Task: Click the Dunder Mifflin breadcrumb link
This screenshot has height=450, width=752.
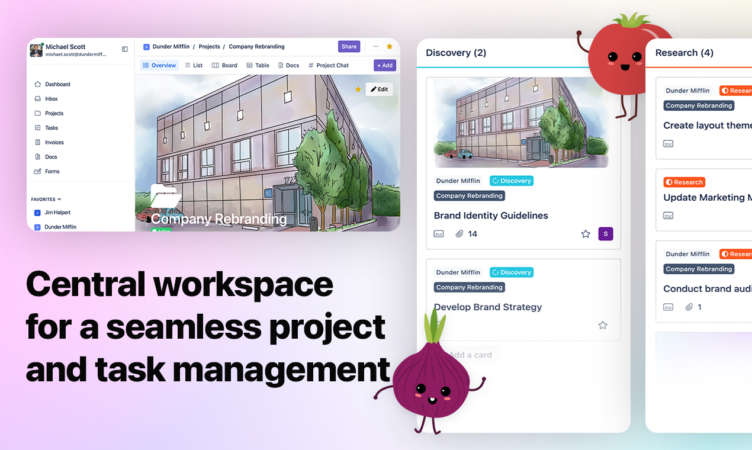Action: point(171,47)
